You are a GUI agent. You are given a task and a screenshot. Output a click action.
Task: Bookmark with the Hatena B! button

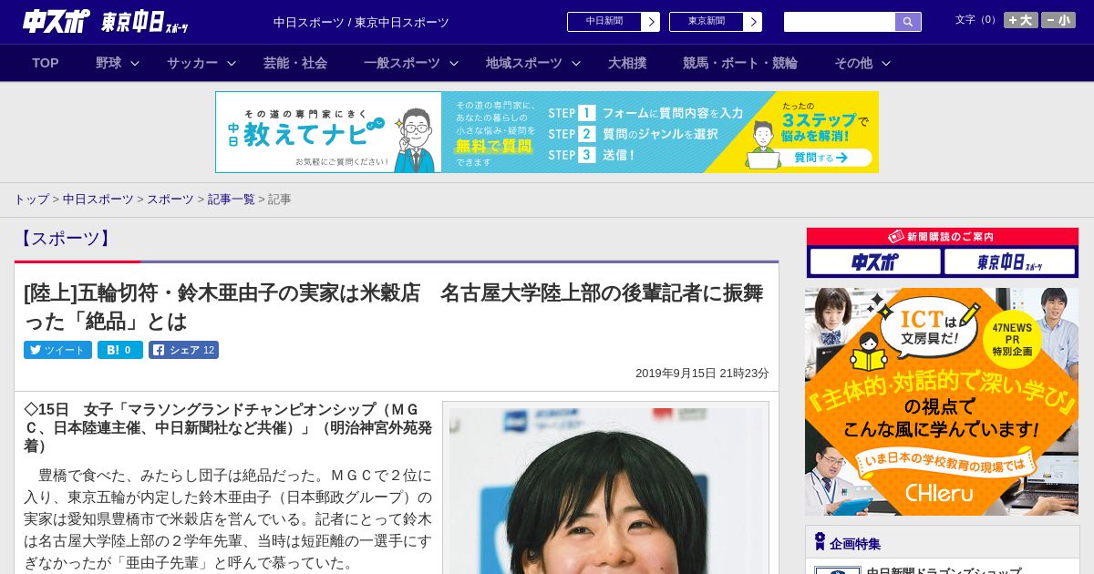click(120, 350)
